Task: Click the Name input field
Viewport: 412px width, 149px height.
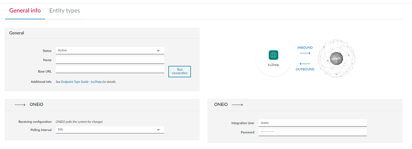Action: pos(110,60)
